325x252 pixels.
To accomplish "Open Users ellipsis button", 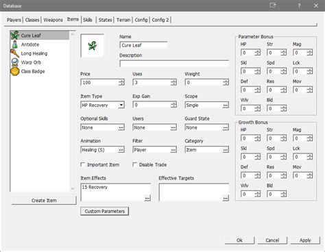I will tap(173, 127).
